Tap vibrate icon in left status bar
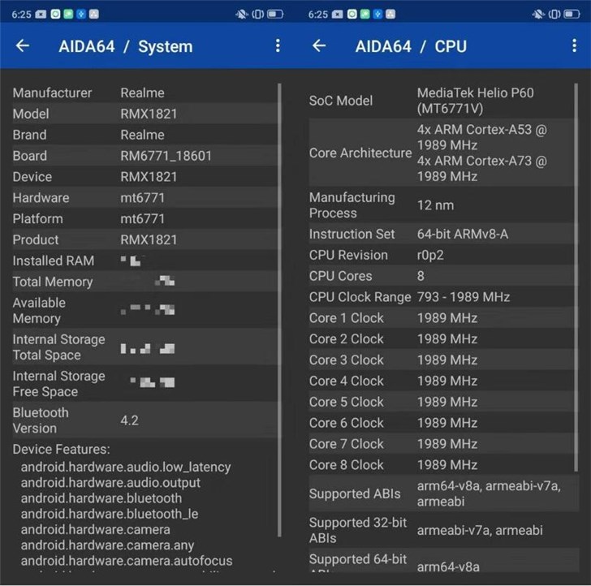Image resolution: width=591 pixels, height=586 pixels. [258, 15]
